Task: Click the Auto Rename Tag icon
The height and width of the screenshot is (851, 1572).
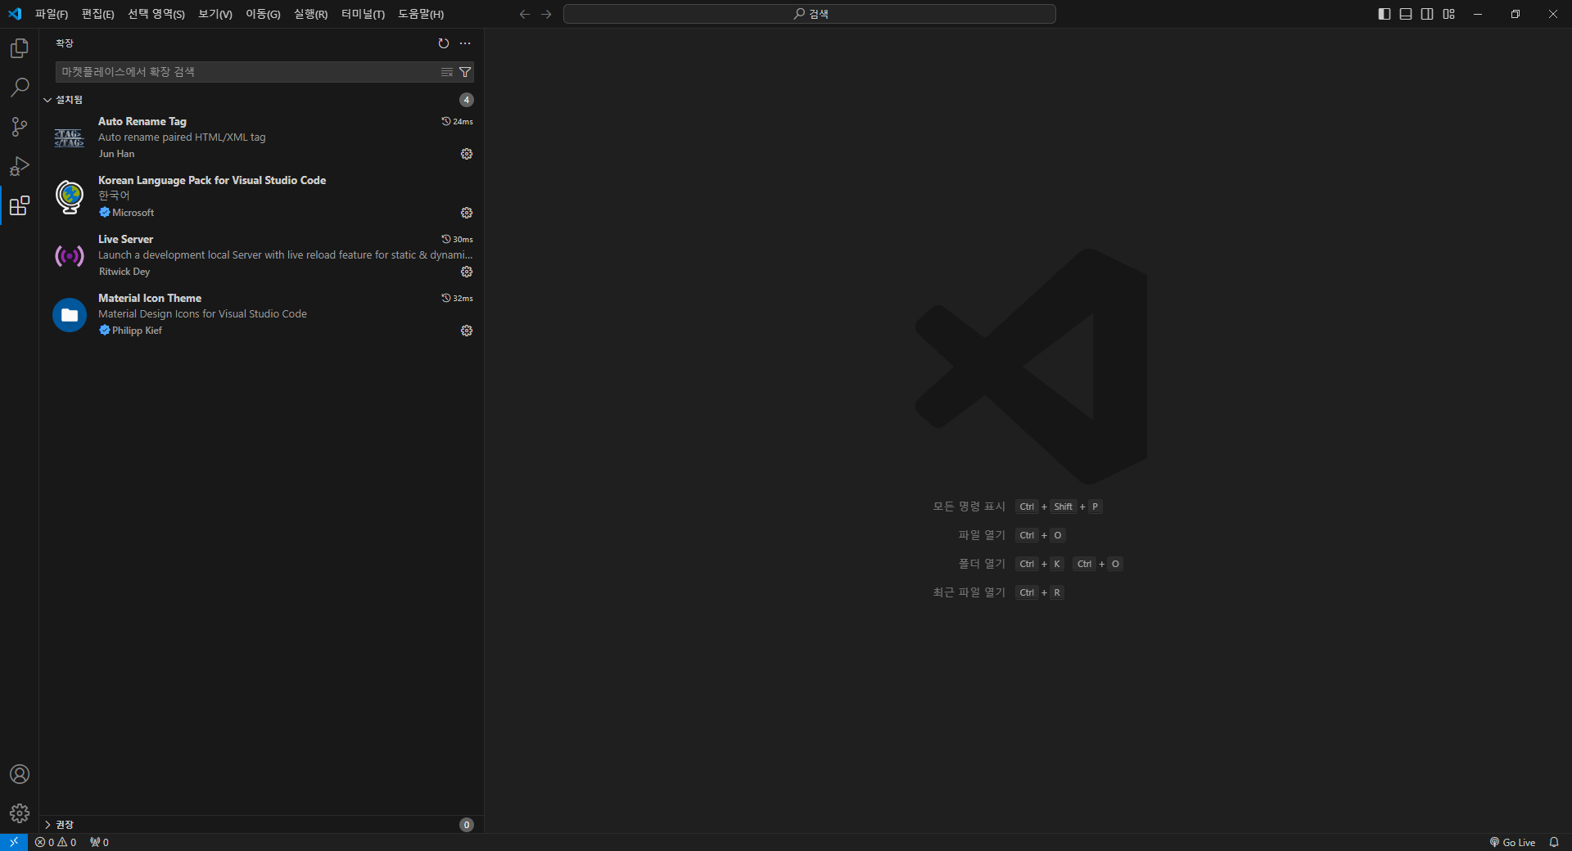Action: coord(70,138)
